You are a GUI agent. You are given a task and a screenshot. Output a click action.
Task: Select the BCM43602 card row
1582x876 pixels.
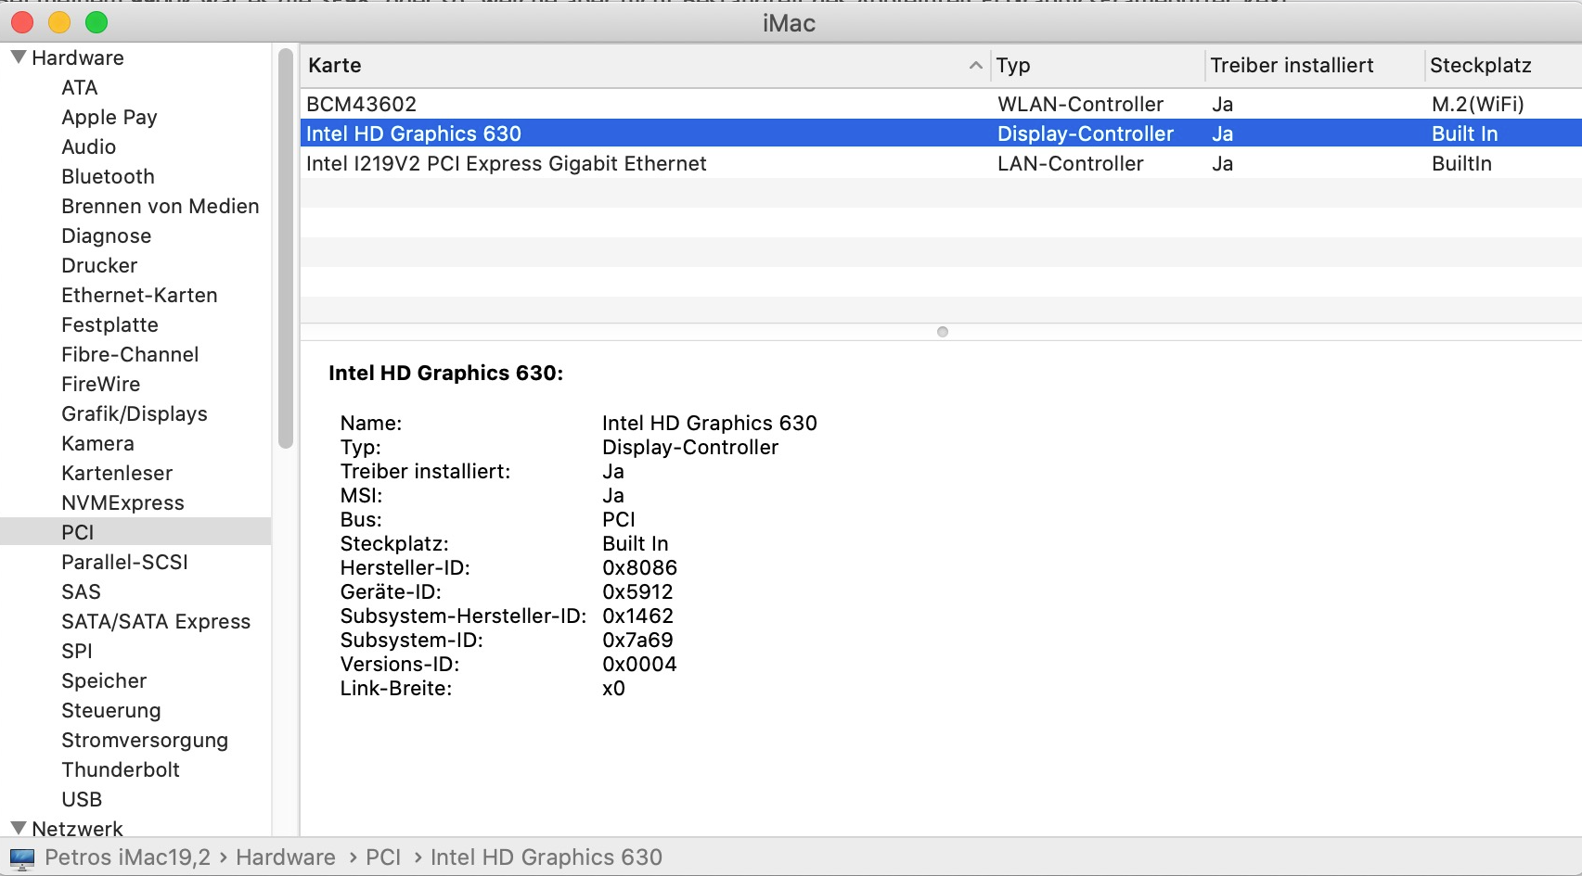(362, 104)
